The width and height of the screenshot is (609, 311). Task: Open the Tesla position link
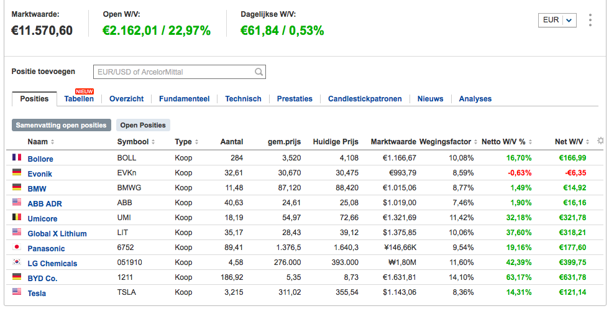tap(37, 293)
